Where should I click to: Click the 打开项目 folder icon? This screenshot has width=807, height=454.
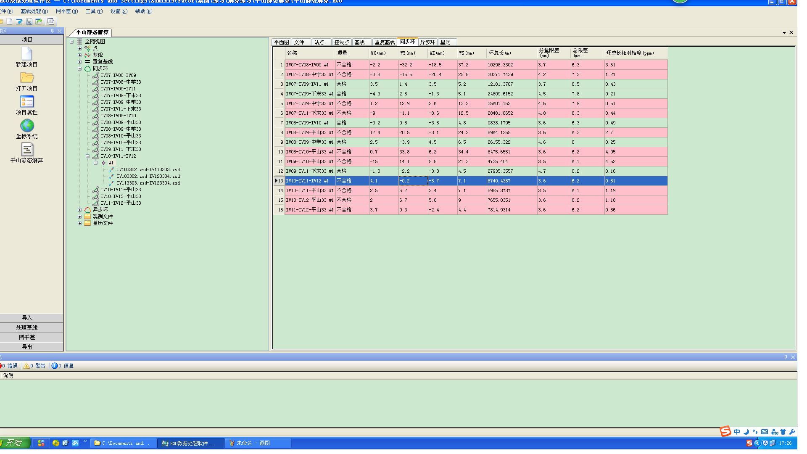(x=27, y=77)
